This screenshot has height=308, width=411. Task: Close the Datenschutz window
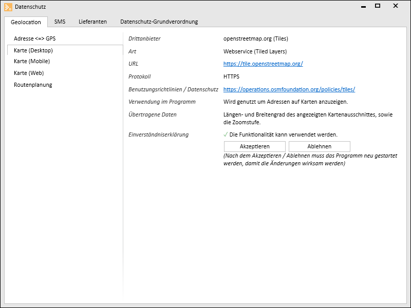click(x=396, y=6)
